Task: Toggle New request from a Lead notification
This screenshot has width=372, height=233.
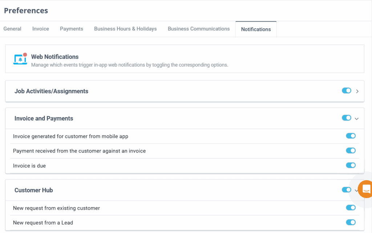Action: pos(351,222)
